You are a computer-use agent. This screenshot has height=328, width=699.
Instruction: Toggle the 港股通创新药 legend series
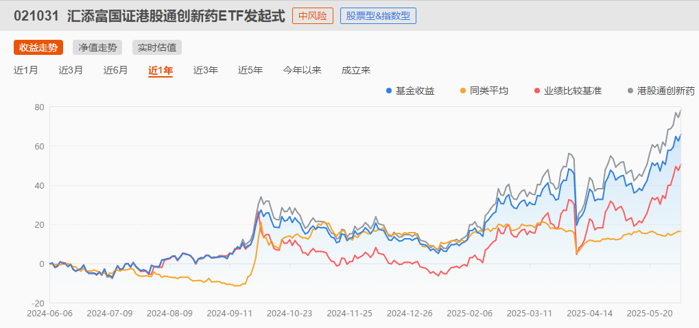pyautogui.click(x=661, y=91)
